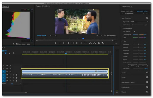Click the Reset button in Tone
This screenshot has width=153, height=98.
[x=133, y=66]
